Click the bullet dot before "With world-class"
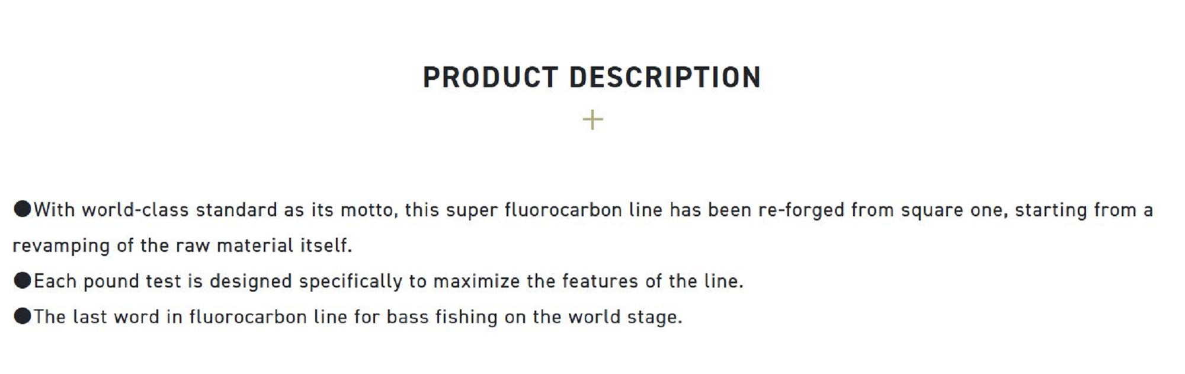This screenshot has height=374, width=1185. pyautogui.click(x=23, y=209)
